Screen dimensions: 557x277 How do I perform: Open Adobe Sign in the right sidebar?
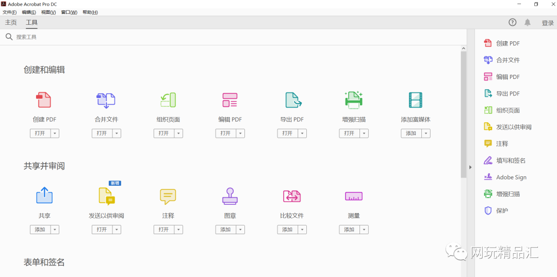pyautogui.click(x=505, y=177)
